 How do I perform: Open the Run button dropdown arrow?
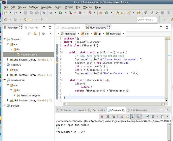(x=65, y=13)
